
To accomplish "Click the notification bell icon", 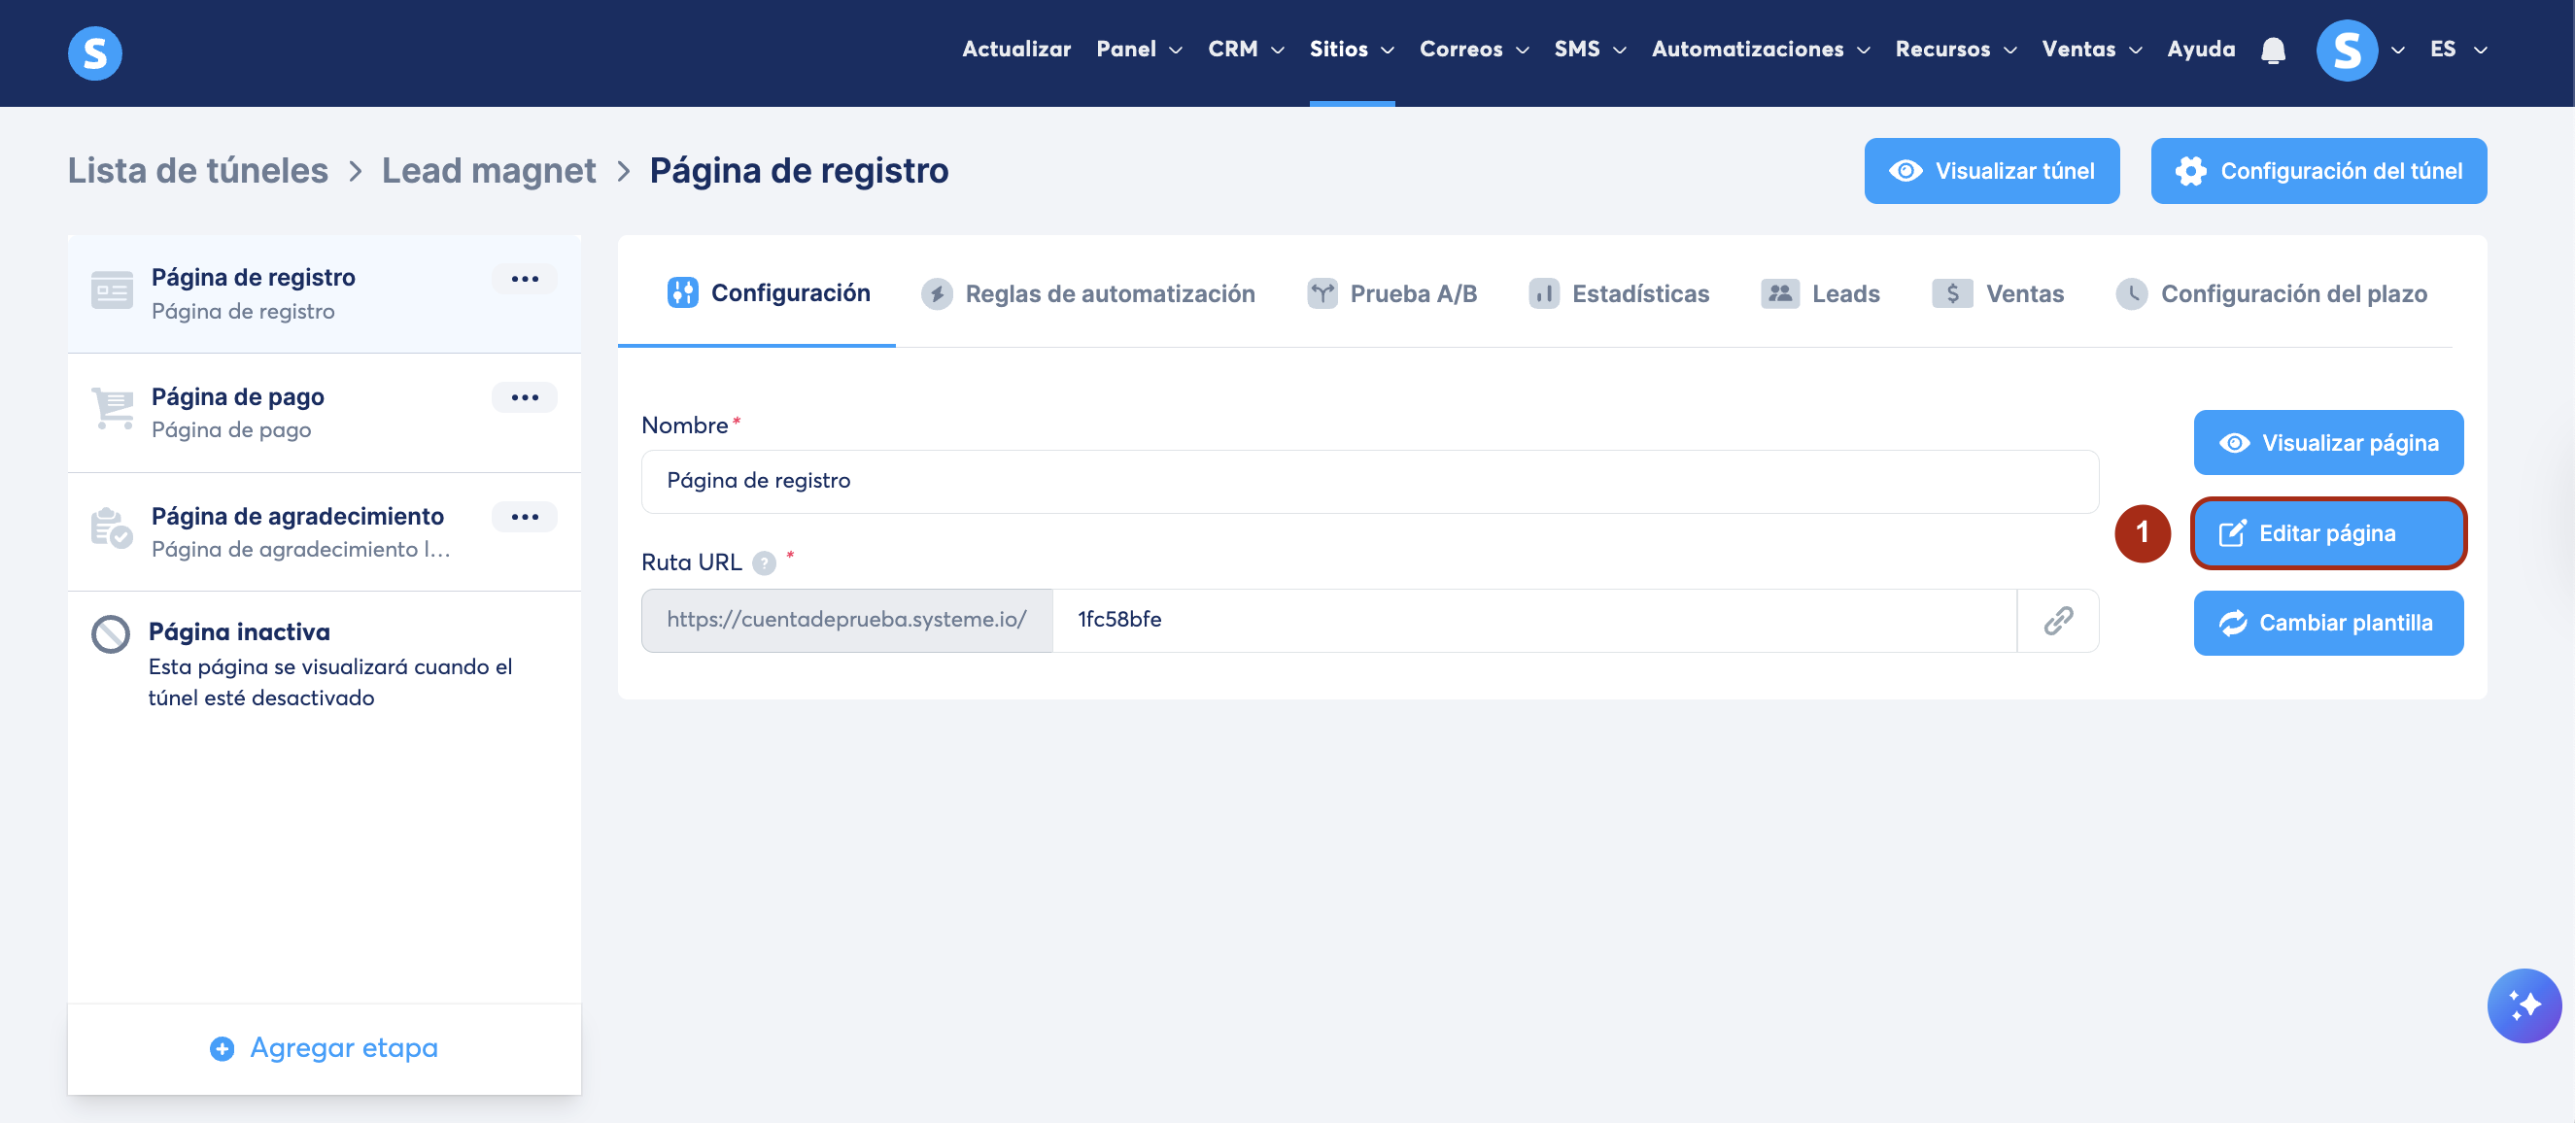I will (2272, 50).
